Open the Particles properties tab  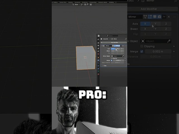(98, 63)
